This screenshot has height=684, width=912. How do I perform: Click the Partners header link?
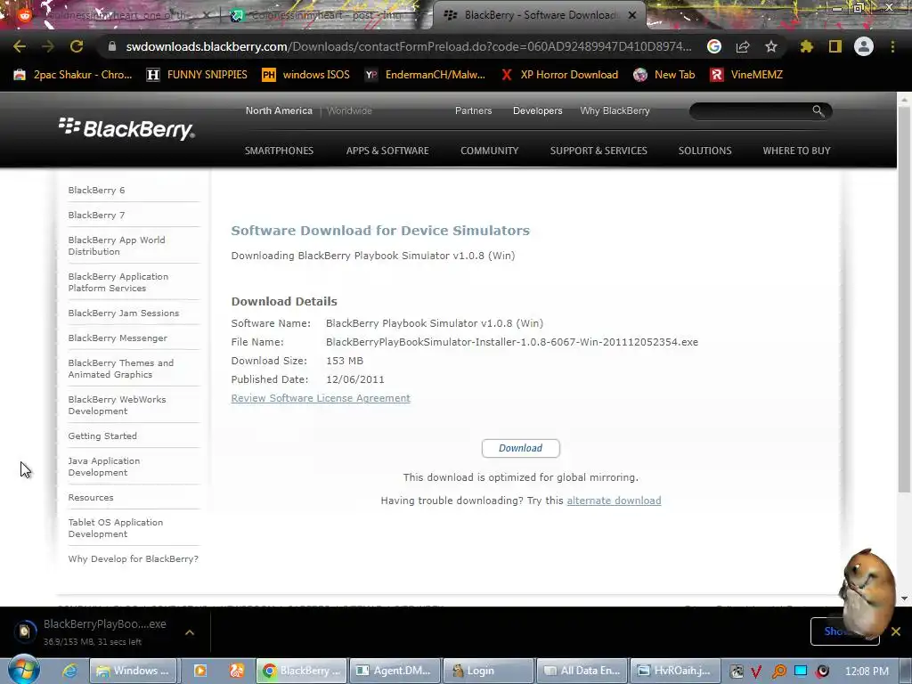pyautogui.click(x=474, y=110)
